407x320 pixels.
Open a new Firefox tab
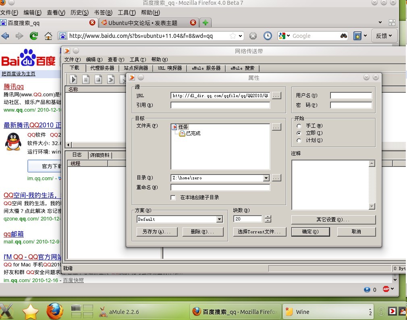point(206,23)
